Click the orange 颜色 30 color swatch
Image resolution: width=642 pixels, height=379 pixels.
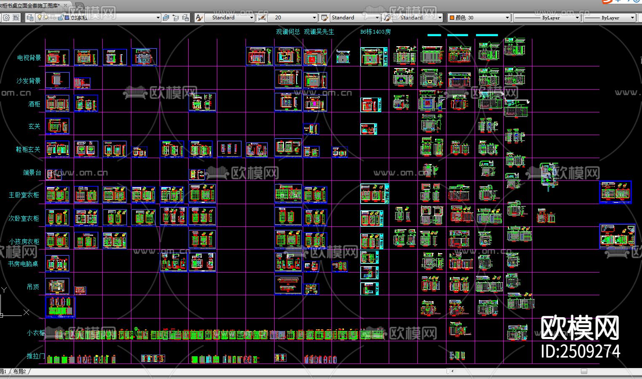(x=452, y=18)
